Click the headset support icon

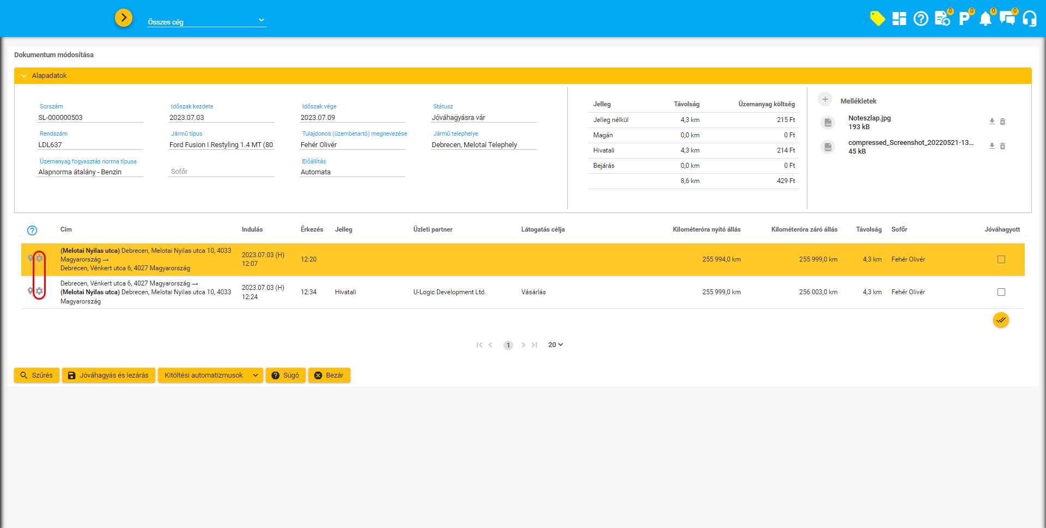click(1029, 19)
